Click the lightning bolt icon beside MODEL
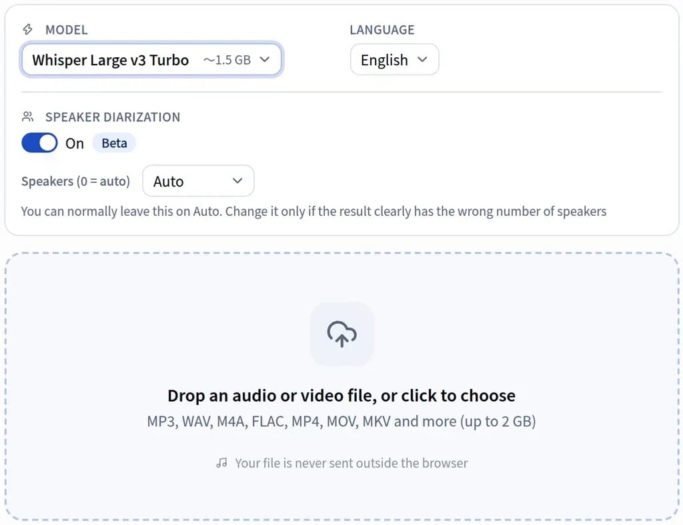The width and height of the screenshot is (683, 525). pyautogui.click(x=27, y=29)
